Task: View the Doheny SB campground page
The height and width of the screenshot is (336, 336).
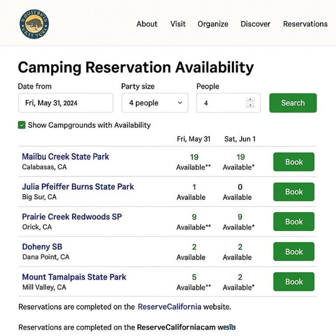Action: (42, 247)
